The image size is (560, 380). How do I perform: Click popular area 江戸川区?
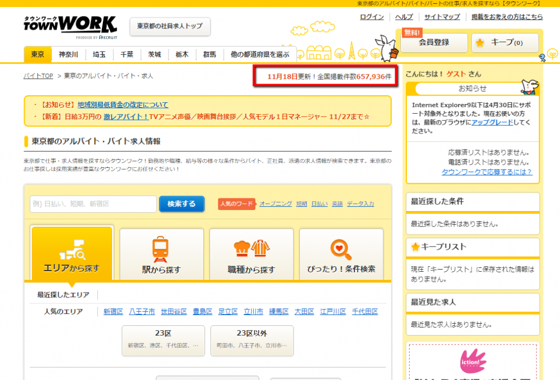pyautogui.click(x=333, y=312)
